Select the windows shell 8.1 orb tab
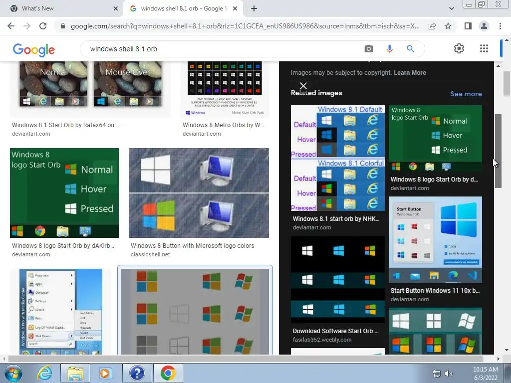 coord(184,8)
